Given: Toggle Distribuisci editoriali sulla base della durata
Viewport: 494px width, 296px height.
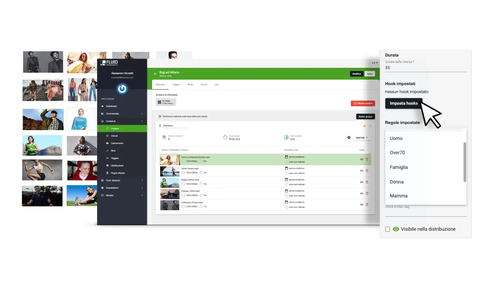Looking at the screenshot, I should (158, 116).
